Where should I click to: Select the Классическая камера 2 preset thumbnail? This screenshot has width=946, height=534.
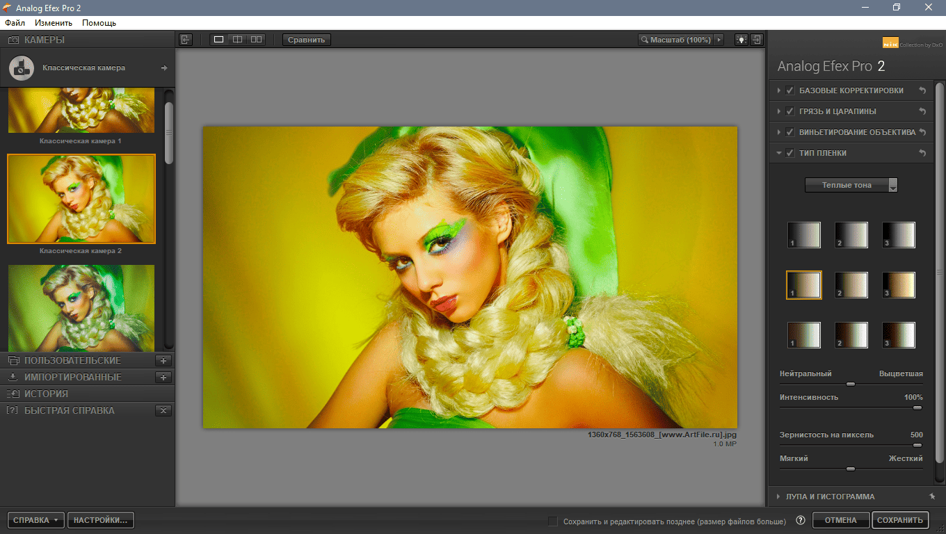pyautogui.click(x=81, y=199)
